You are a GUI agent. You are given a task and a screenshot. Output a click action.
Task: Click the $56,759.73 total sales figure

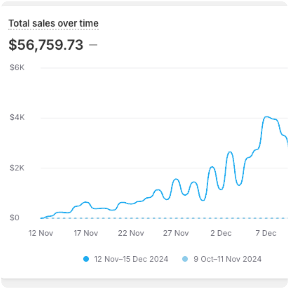(46, 45)
